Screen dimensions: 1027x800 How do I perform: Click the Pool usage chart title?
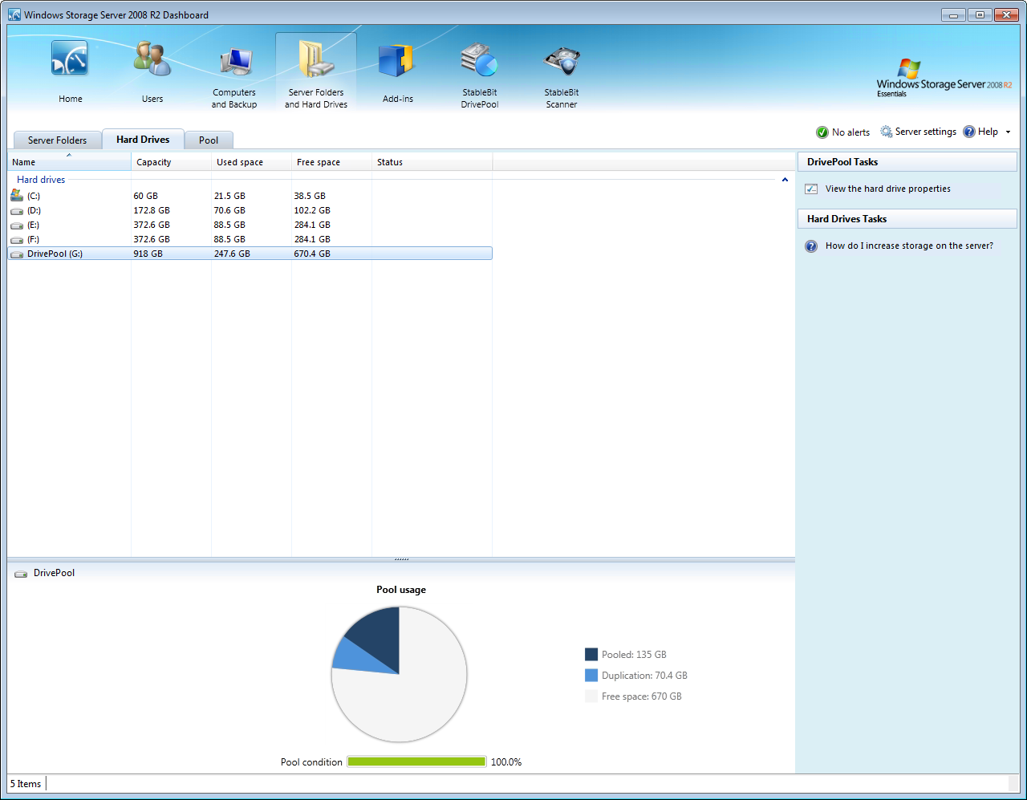click(x=401, y=590)
